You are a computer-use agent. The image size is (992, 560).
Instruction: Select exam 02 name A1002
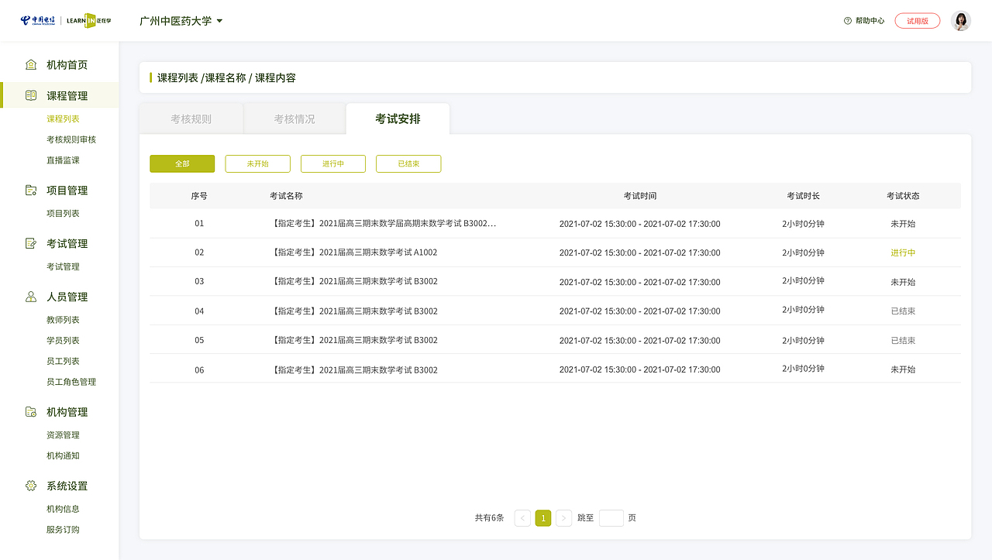coord(354,253)
